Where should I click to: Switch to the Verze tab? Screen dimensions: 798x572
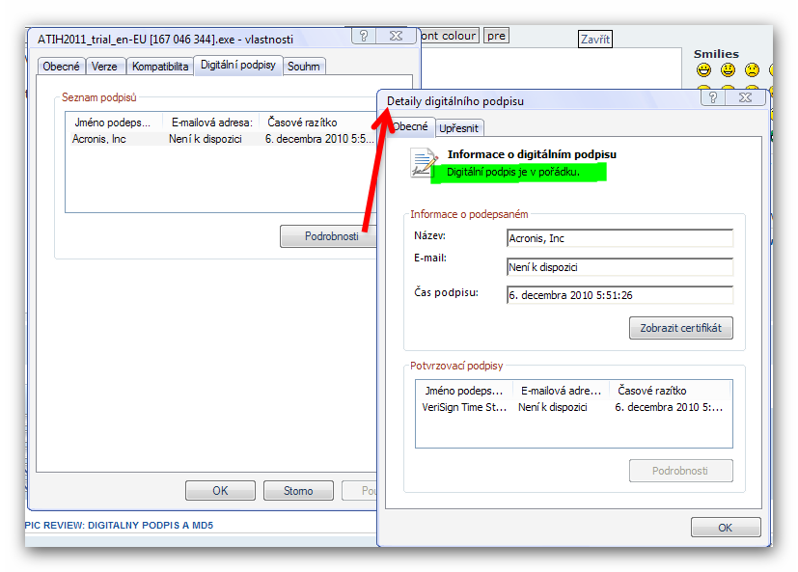tap(104, 67)
